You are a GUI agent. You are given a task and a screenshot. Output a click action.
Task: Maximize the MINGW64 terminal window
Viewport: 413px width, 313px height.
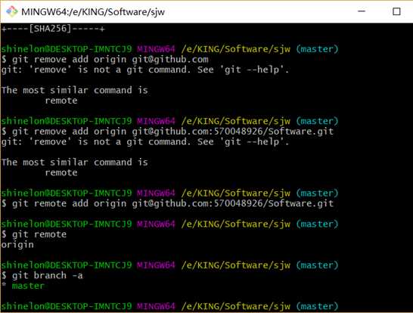[396, 11]
